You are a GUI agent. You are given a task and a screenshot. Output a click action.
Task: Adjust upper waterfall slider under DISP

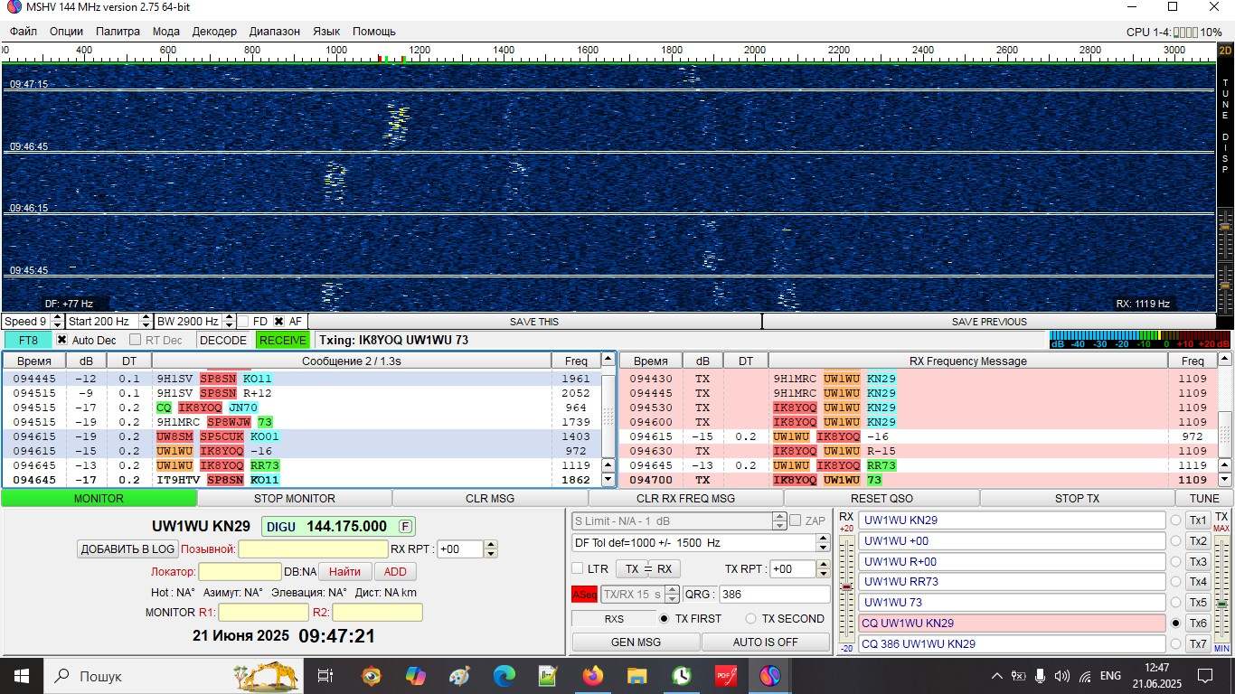point(1226,227)
